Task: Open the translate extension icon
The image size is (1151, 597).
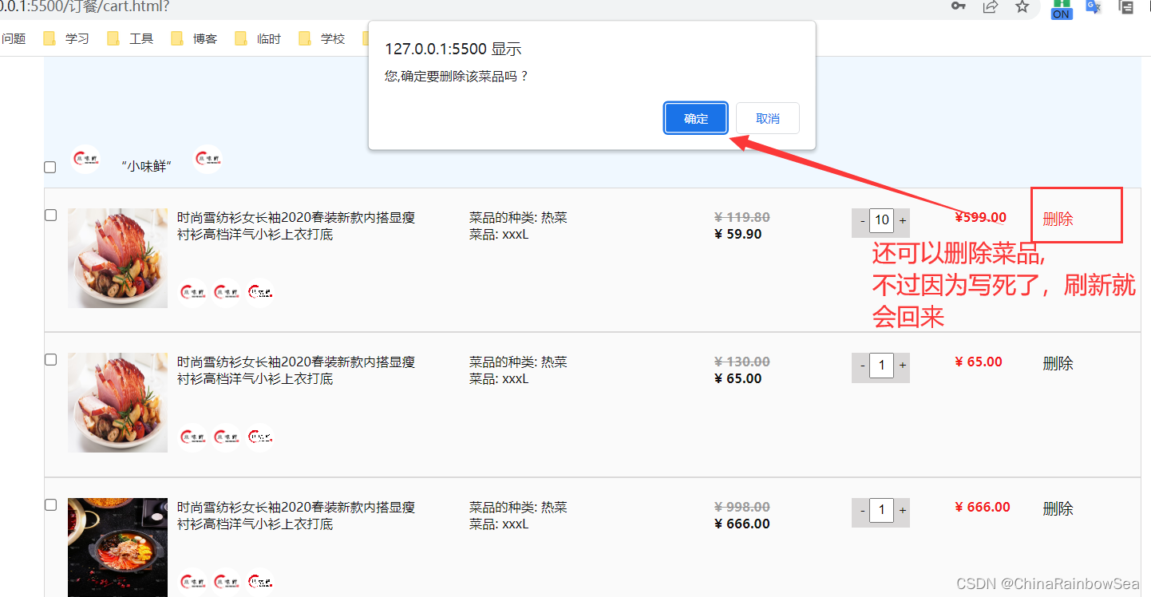Action: (1094, 6)
